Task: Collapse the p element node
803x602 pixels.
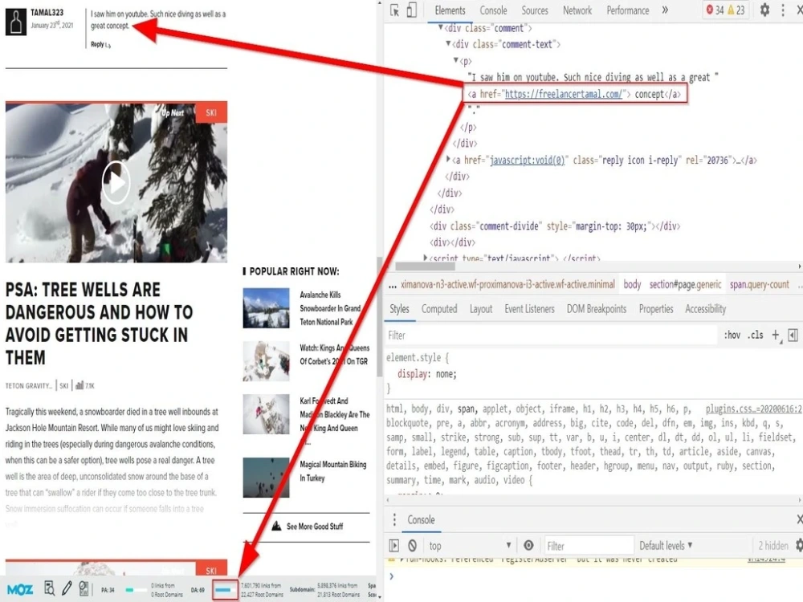Action: coord(456,60)
